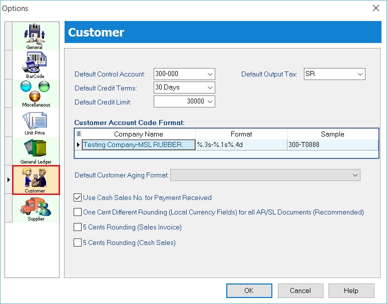Click the Help button
Image resolution: width=387 pixels, height=304 pixels.
tap(351, 290)
